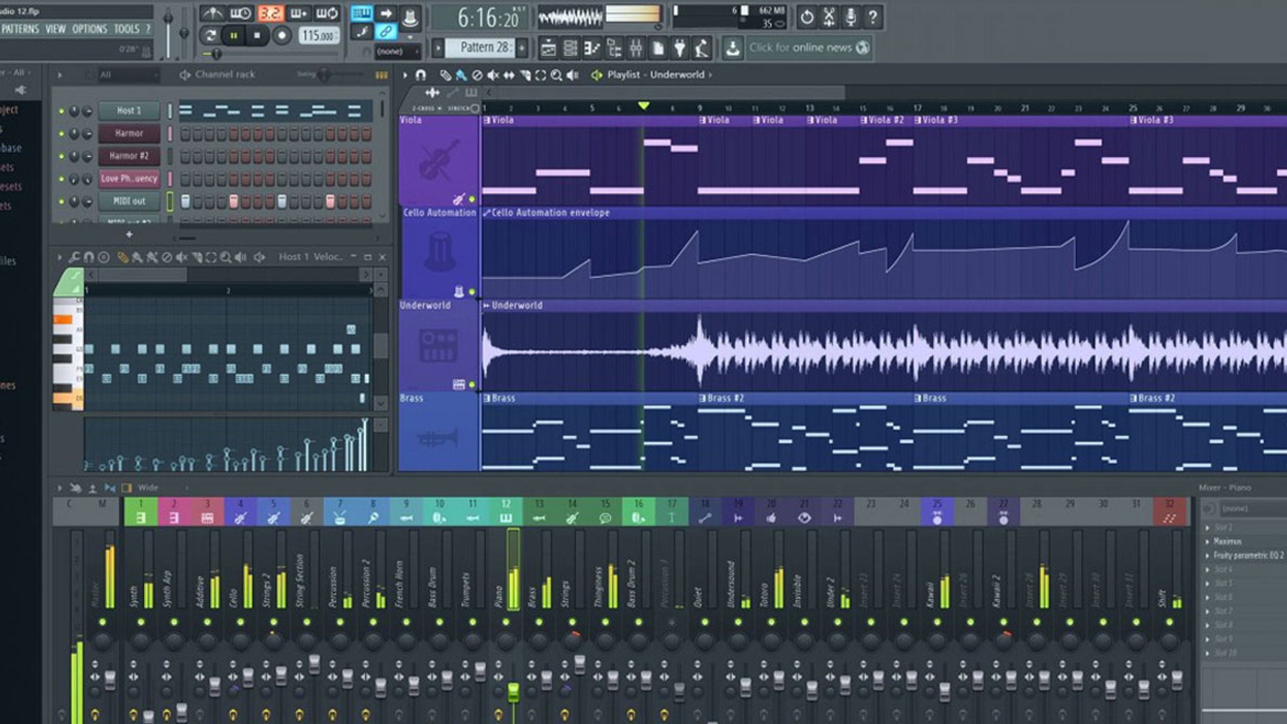Select the paint brush tool in playlist
Viewport: 1287px width, 724px height.
pyautogui.click(x=461, y=75)
